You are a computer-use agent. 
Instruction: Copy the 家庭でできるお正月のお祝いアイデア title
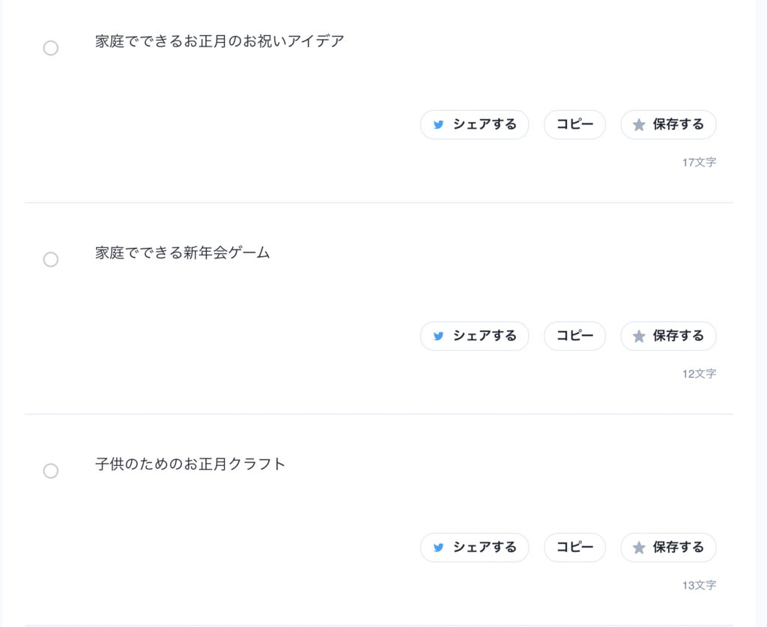pos(575,125)
